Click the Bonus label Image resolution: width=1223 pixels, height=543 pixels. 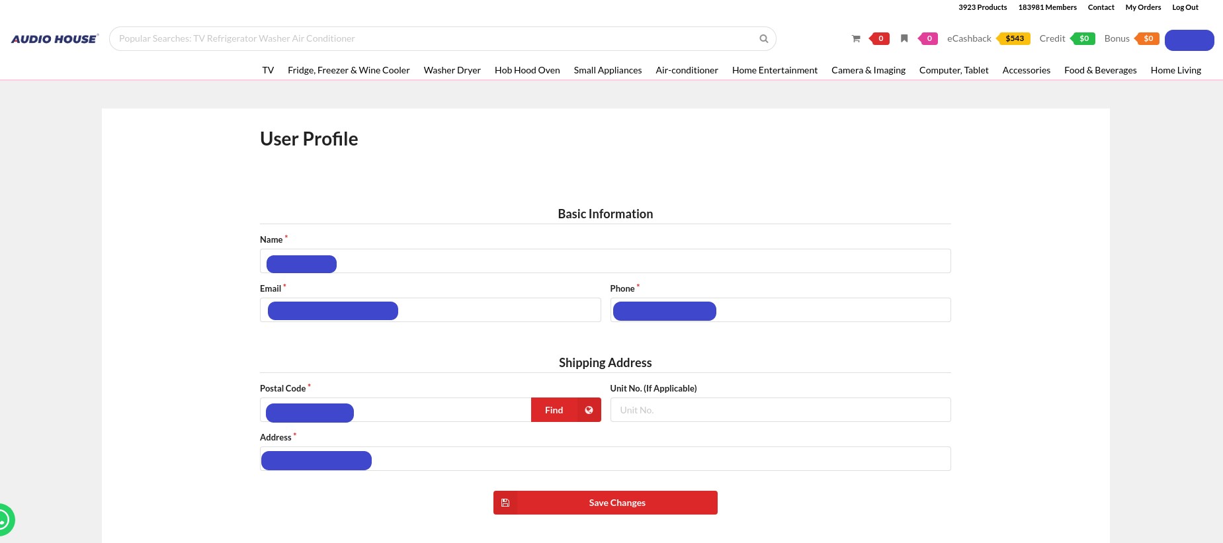point(1117,38)
